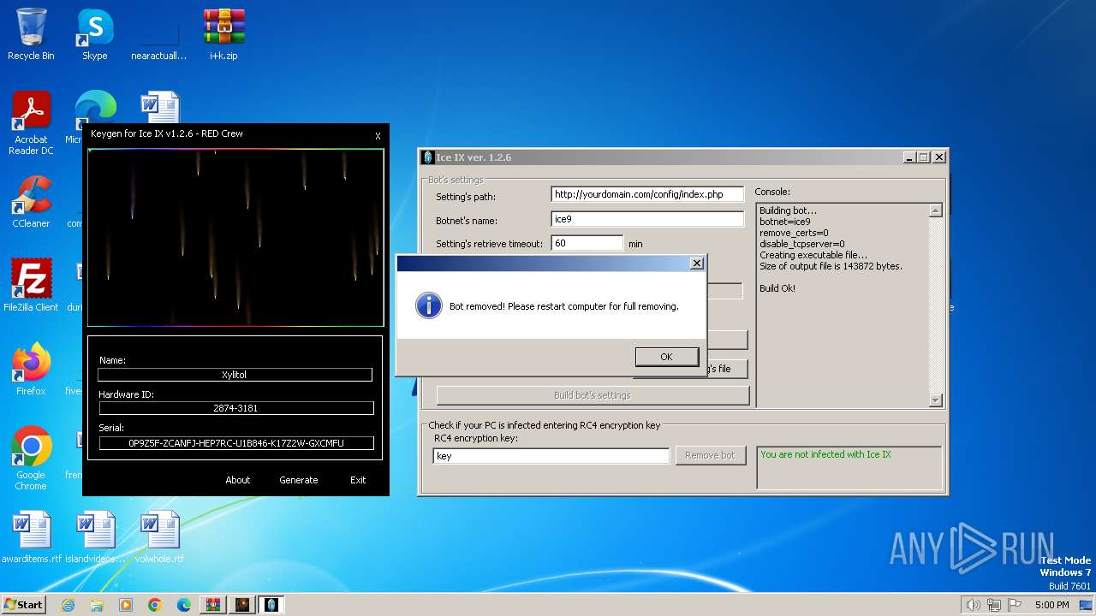1096x616 pixels.
Task: Click 'You are not infected with Ice IX' text
Action: tap(825, 454)
